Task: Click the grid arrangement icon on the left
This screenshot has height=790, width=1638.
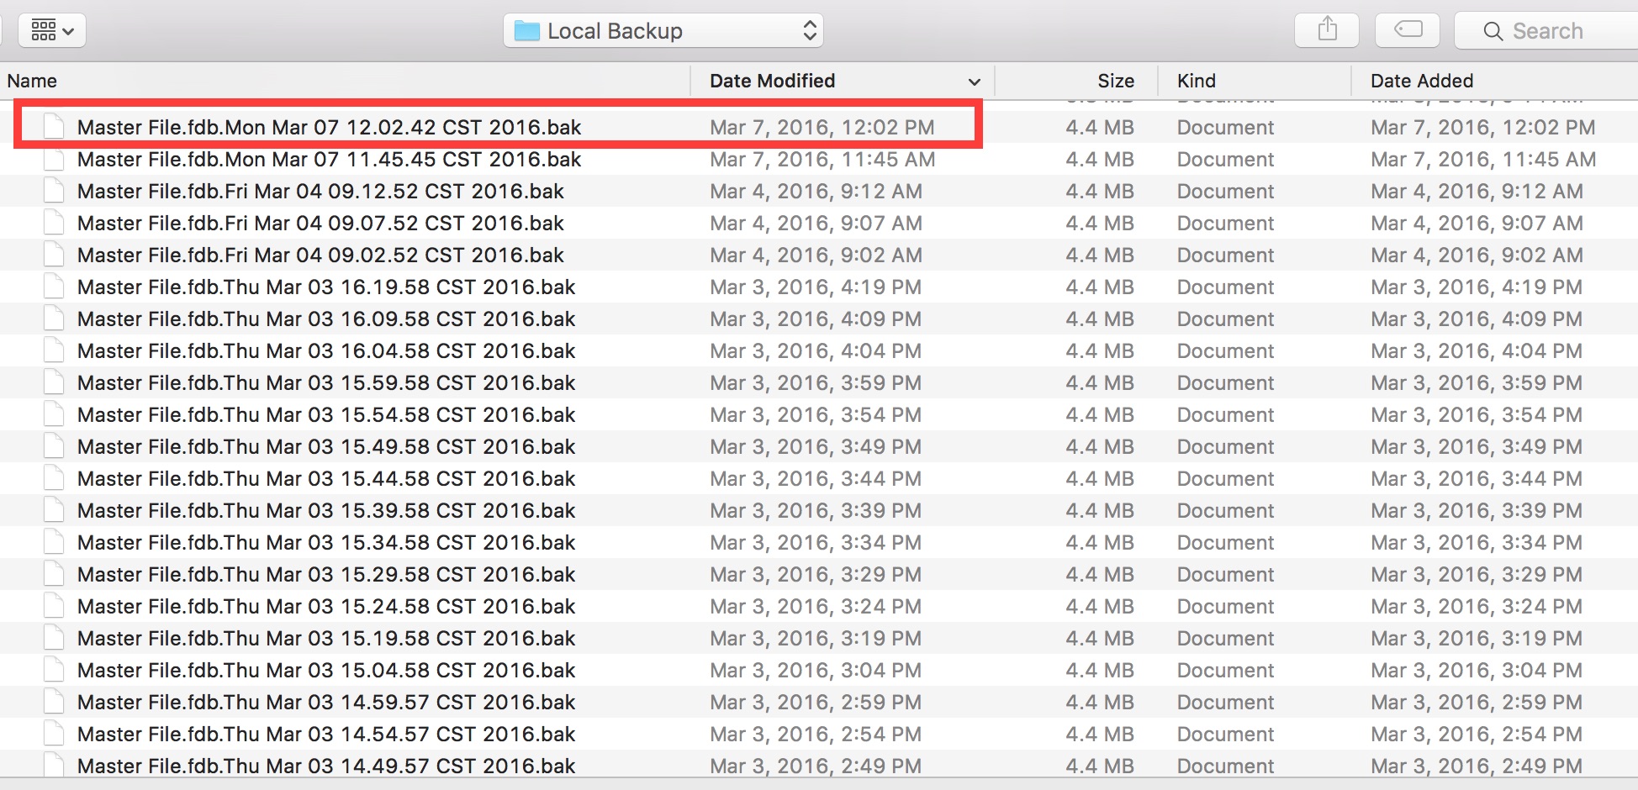Action: tap(42, 29)
